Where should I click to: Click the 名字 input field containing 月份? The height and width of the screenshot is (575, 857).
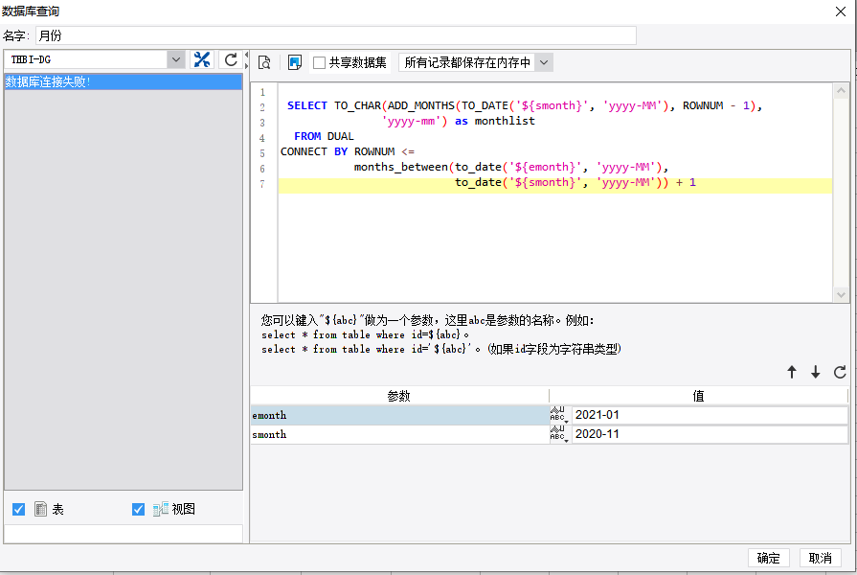[x=336, y=35]
